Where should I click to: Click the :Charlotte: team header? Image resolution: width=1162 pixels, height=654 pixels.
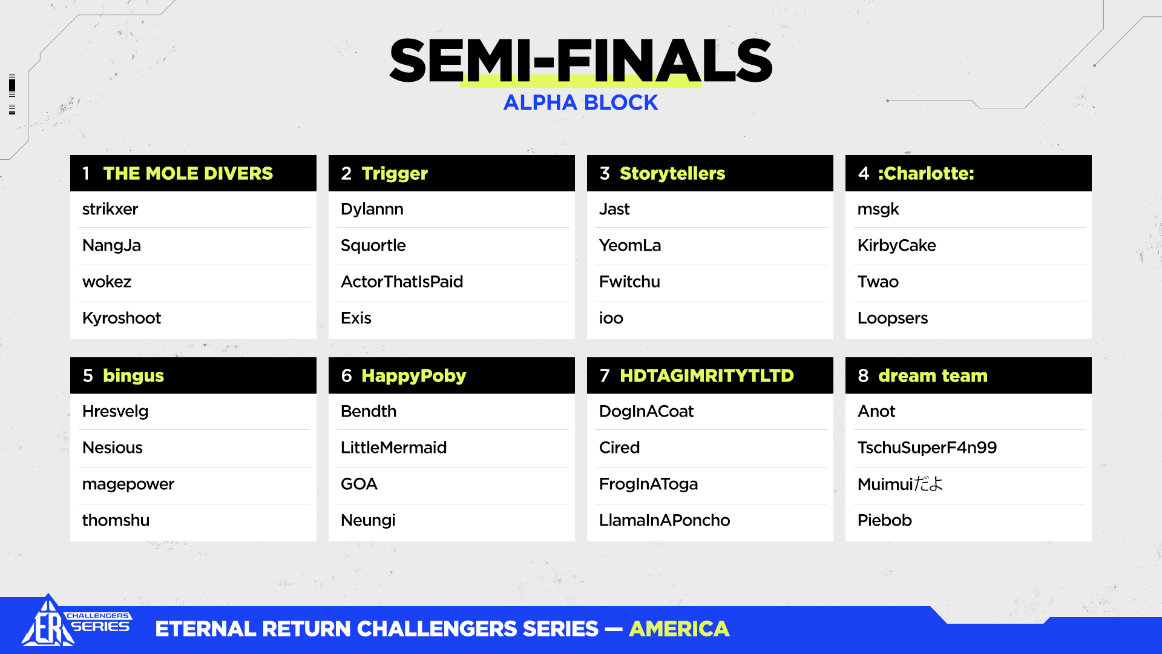click(926, 174)
